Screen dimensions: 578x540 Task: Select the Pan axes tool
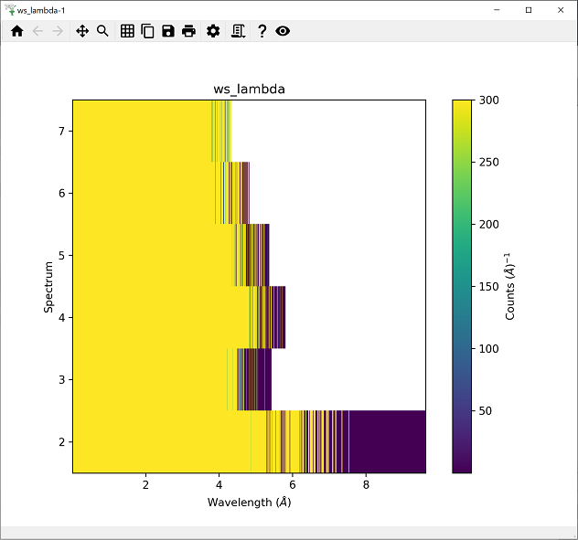click(x=82, y=31)
